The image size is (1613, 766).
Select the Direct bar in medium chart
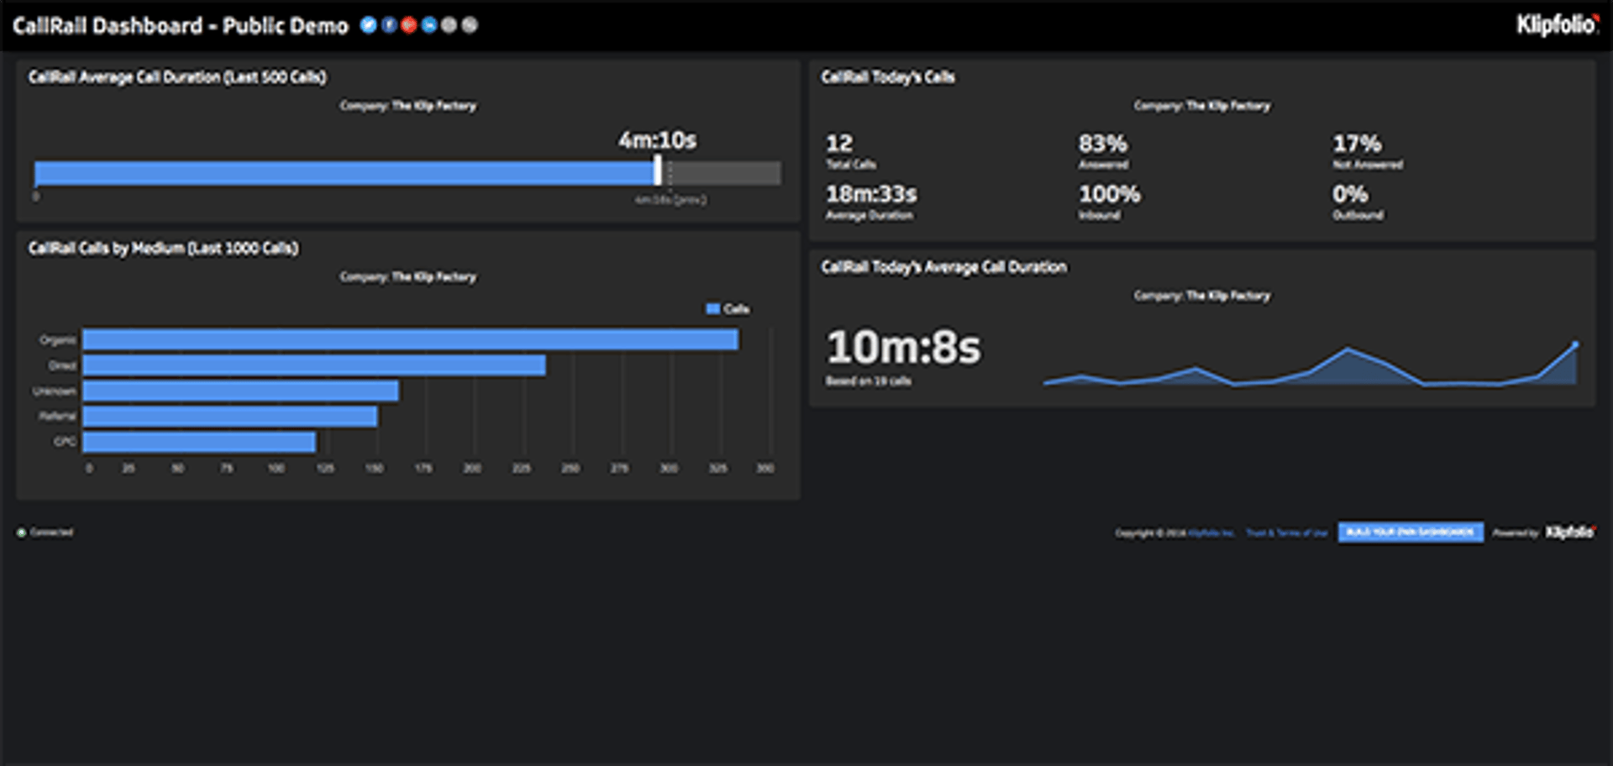(x=314, y=365)
